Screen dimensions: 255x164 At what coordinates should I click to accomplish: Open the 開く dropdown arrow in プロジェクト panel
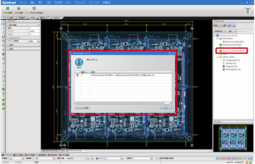[235, 31]
